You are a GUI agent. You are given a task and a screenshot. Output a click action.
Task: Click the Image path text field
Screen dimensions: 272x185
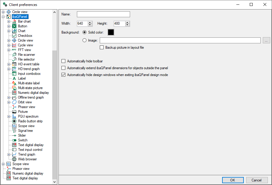(180, 40)
